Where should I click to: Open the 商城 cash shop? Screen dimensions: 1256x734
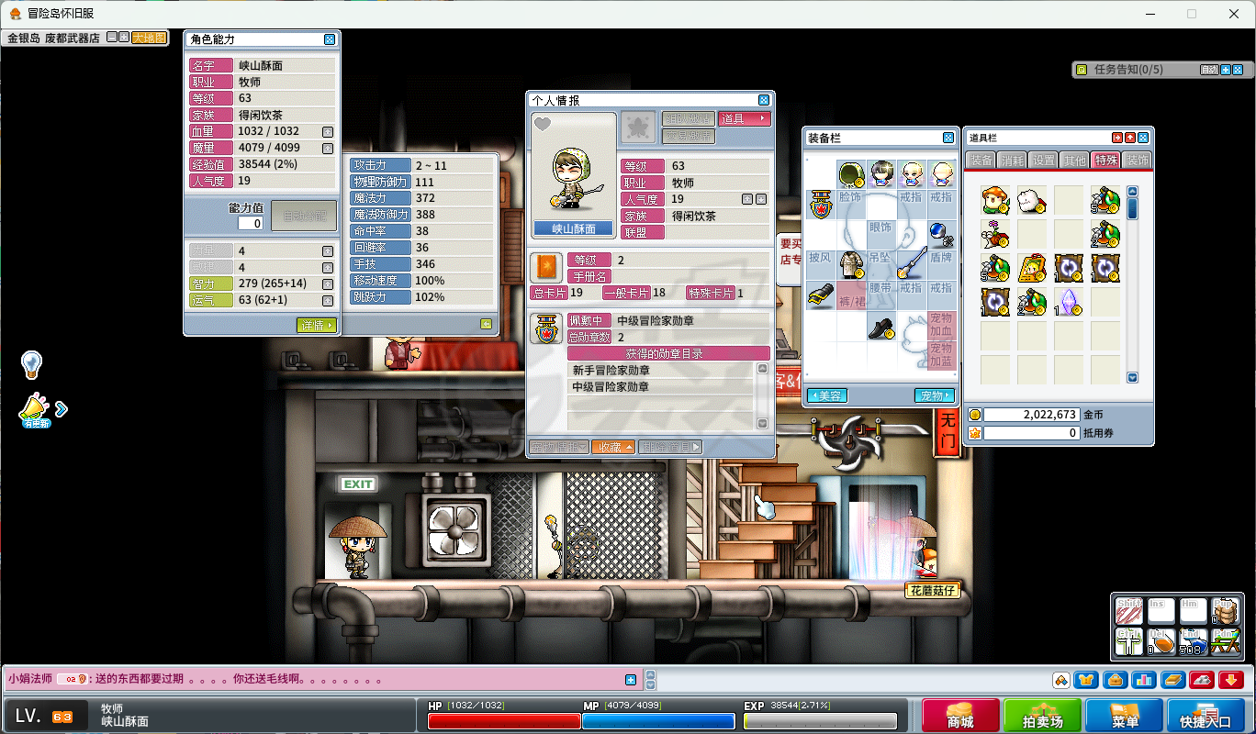(x=960, y=716)
